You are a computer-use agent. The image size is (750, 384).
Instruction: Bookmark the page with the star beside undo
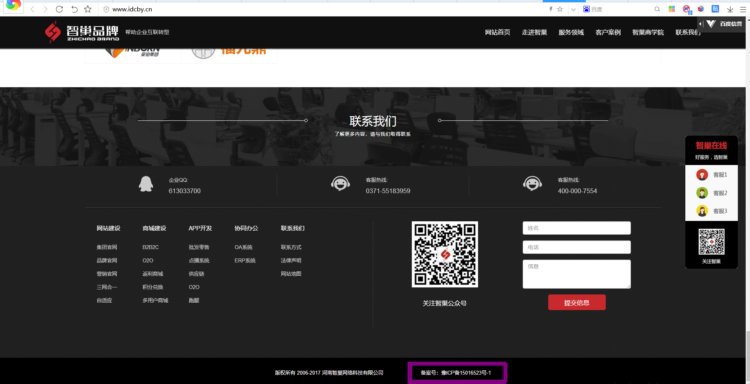point(88,9)
